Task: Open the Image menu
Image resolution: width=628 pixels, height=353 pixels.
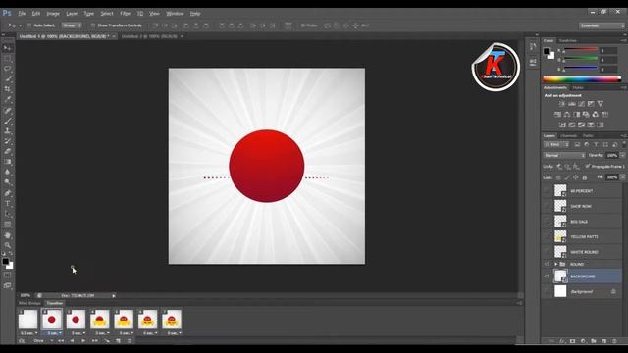Action: pos(53,13)
